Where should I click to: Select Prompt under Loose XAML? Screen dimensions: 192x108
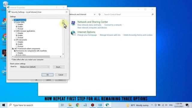(17, 29)
